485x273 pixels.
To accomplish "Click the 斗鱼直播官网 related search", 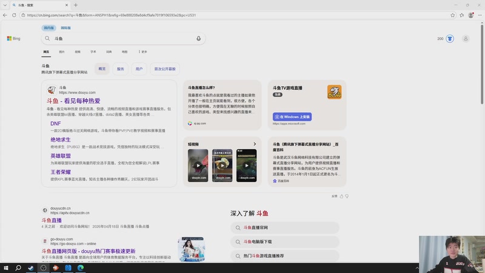I will [284, 227].
